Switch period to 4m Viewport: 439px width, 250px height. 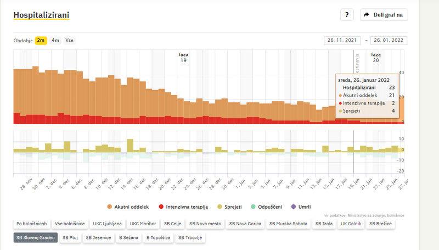point(55,40)
